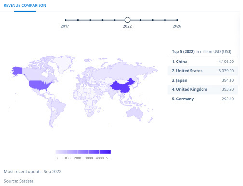Click the United States on the map
Viewport: 243px width, 186px height.
(x=39, y=85)
